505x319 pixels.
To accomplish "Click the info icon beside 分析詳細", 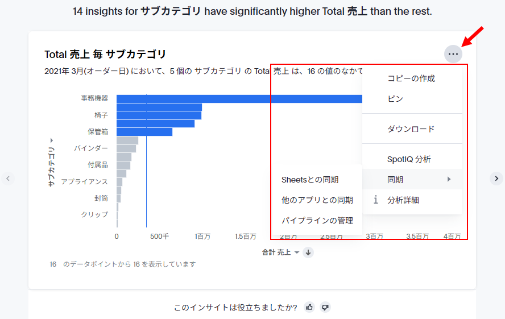I will click(375, 200).
